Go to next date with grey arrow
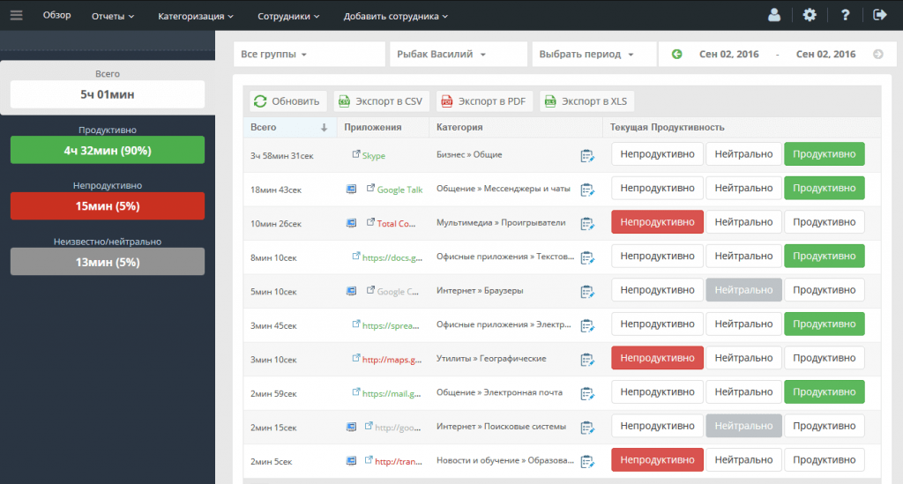This screenshot has width=903, height=484. click(877, 54)
